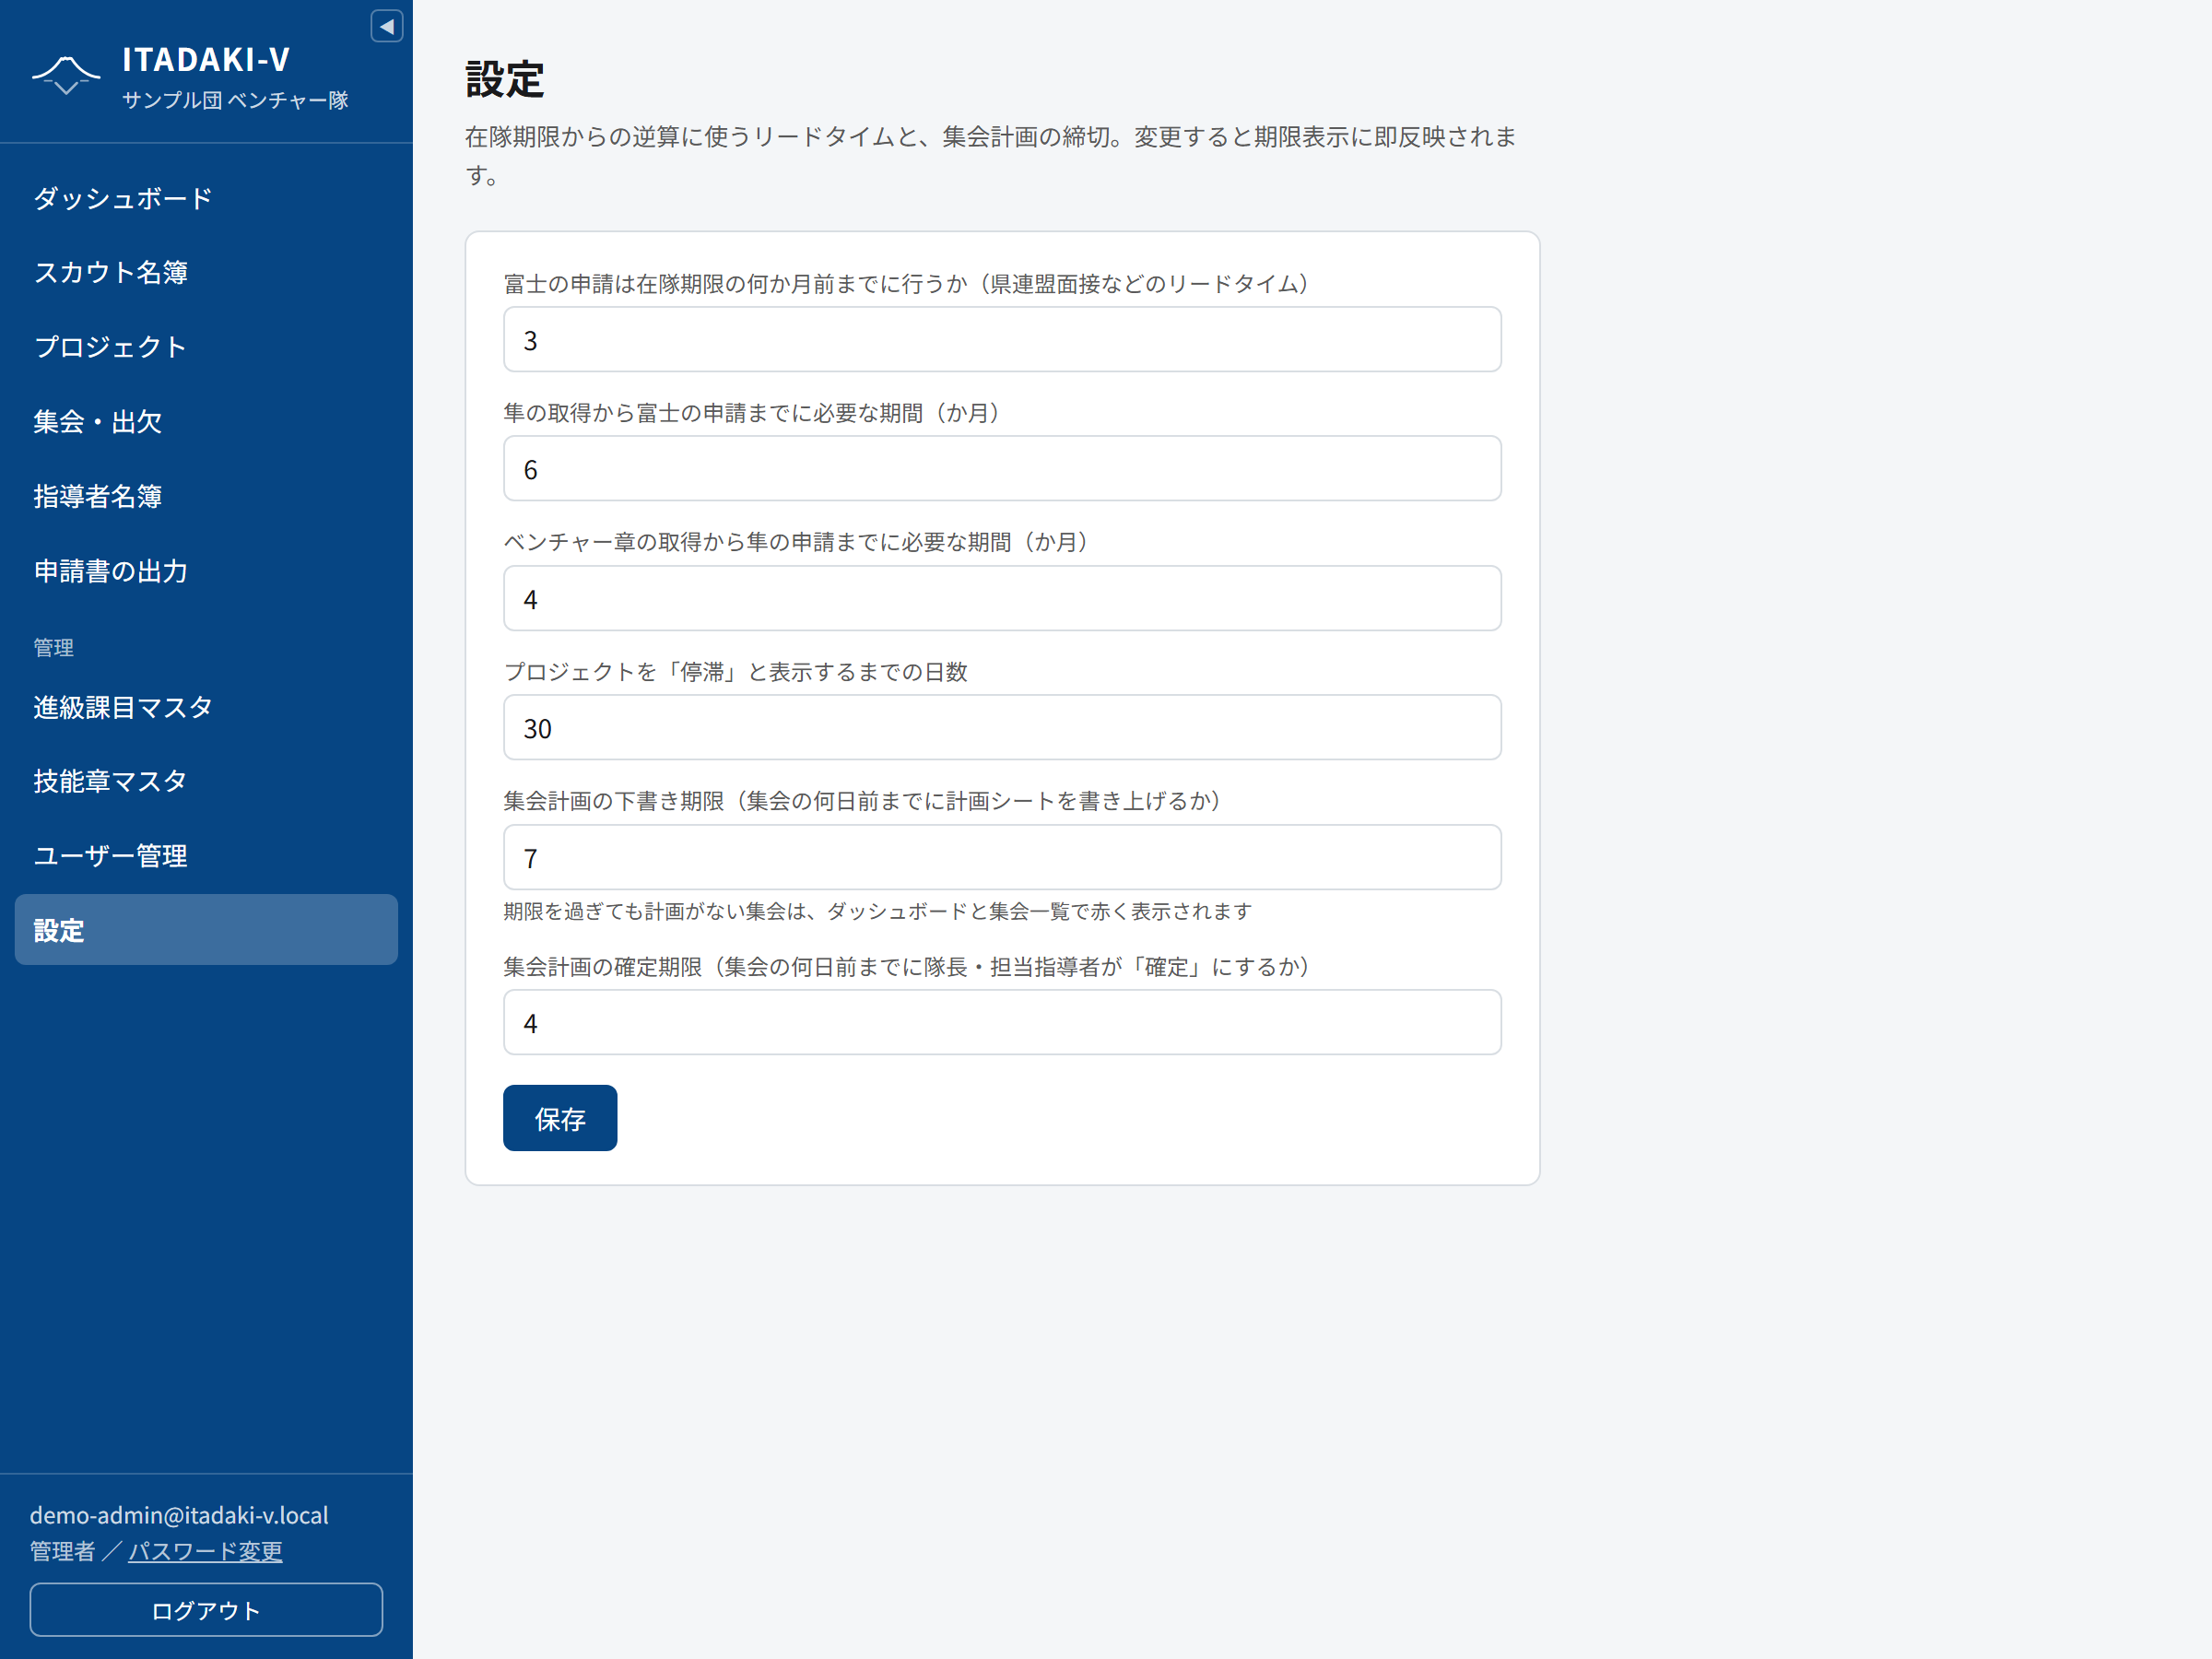
Task: Open 進級課目マスタ management page
Action: coord(206,707)
